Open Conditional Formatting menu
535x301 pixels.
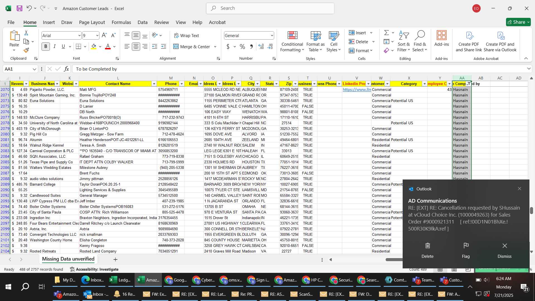coord(292,41)
